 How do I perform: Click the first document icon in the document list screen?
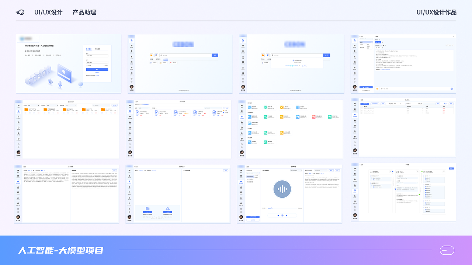(x=137, y=112)
